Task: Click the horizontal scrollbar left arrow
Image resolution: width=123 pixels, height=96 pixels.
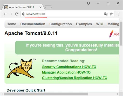Action: point(2,94)
